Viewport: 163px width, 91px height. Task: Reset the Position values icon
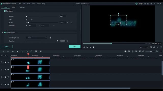tap(54, 26)
